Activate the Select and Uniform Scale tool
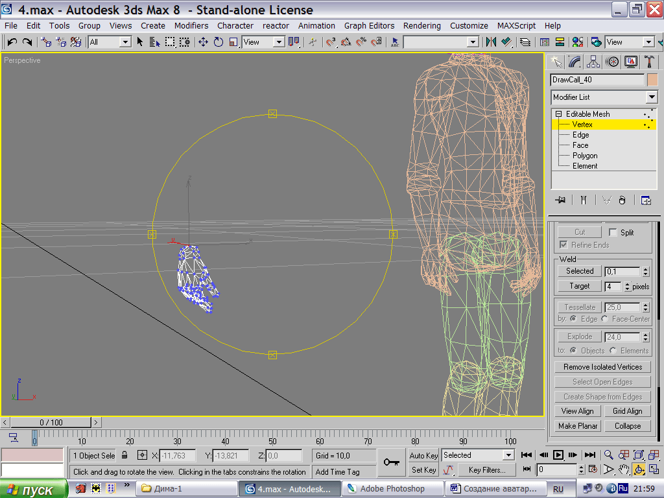Screen dimensions: 664x498 coord(233,42)
